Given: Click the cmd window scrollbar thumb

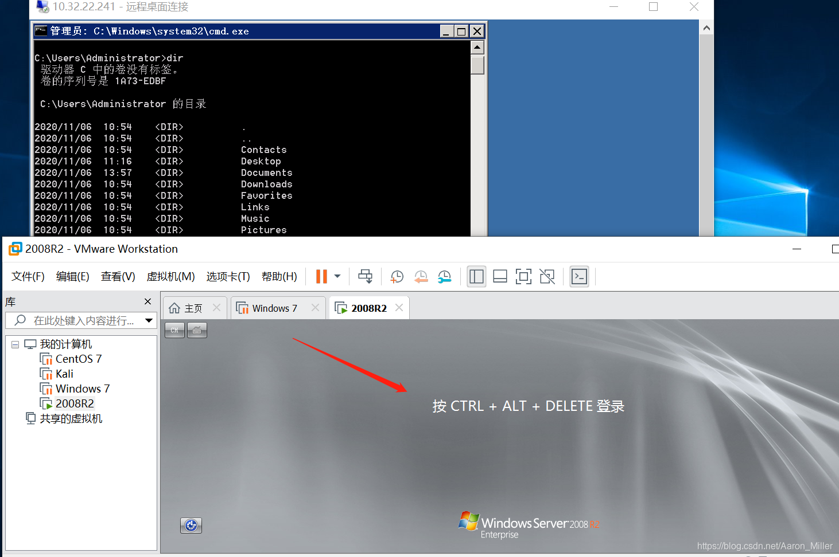Looking at the screenshot, I should (477, 65).
